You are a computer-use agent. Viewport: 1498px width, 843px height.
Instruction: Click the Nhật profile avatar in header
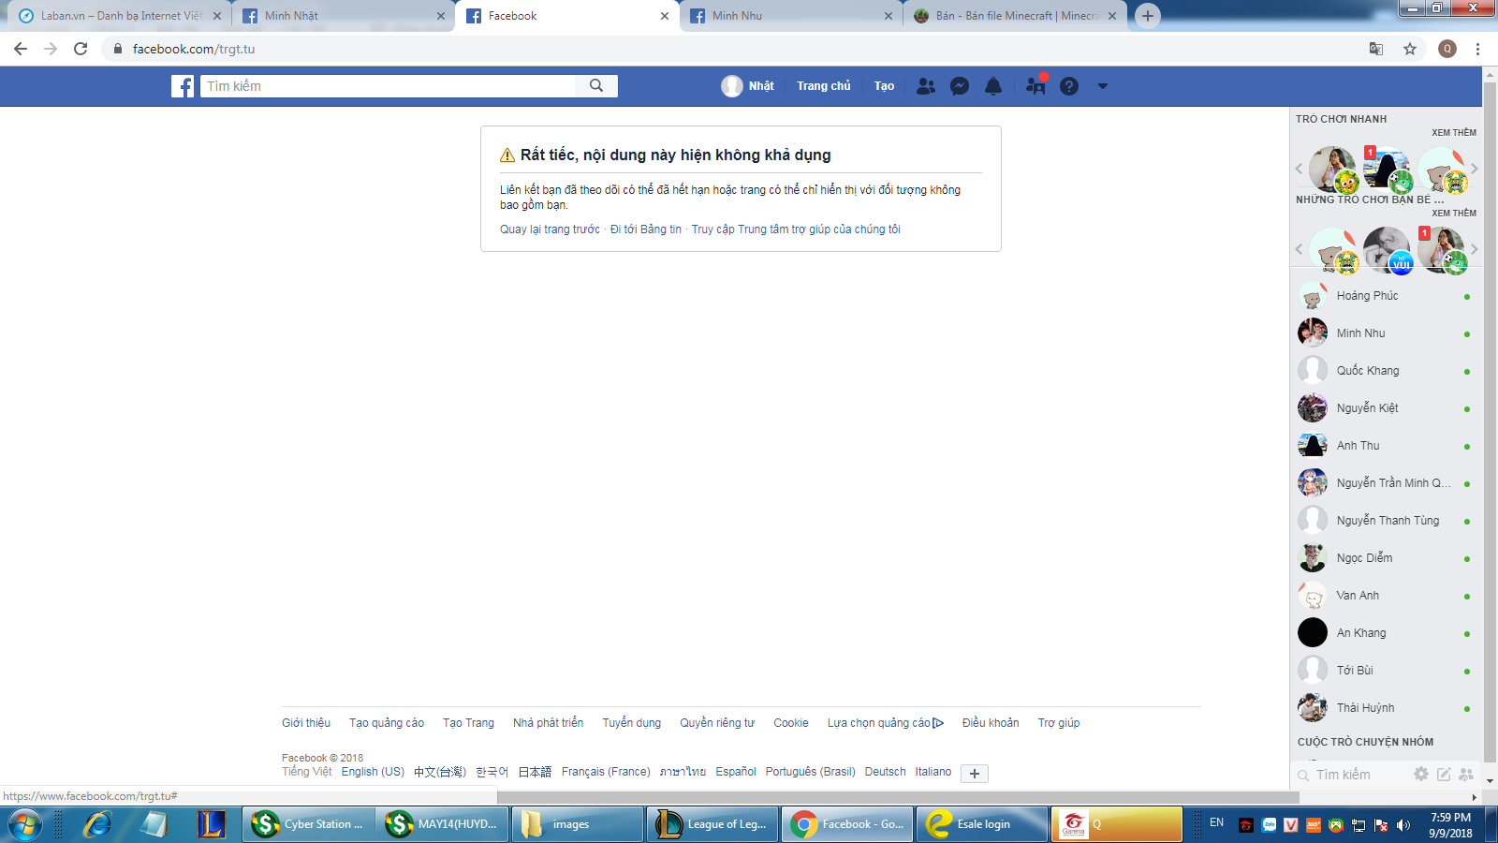pos(732,86)
